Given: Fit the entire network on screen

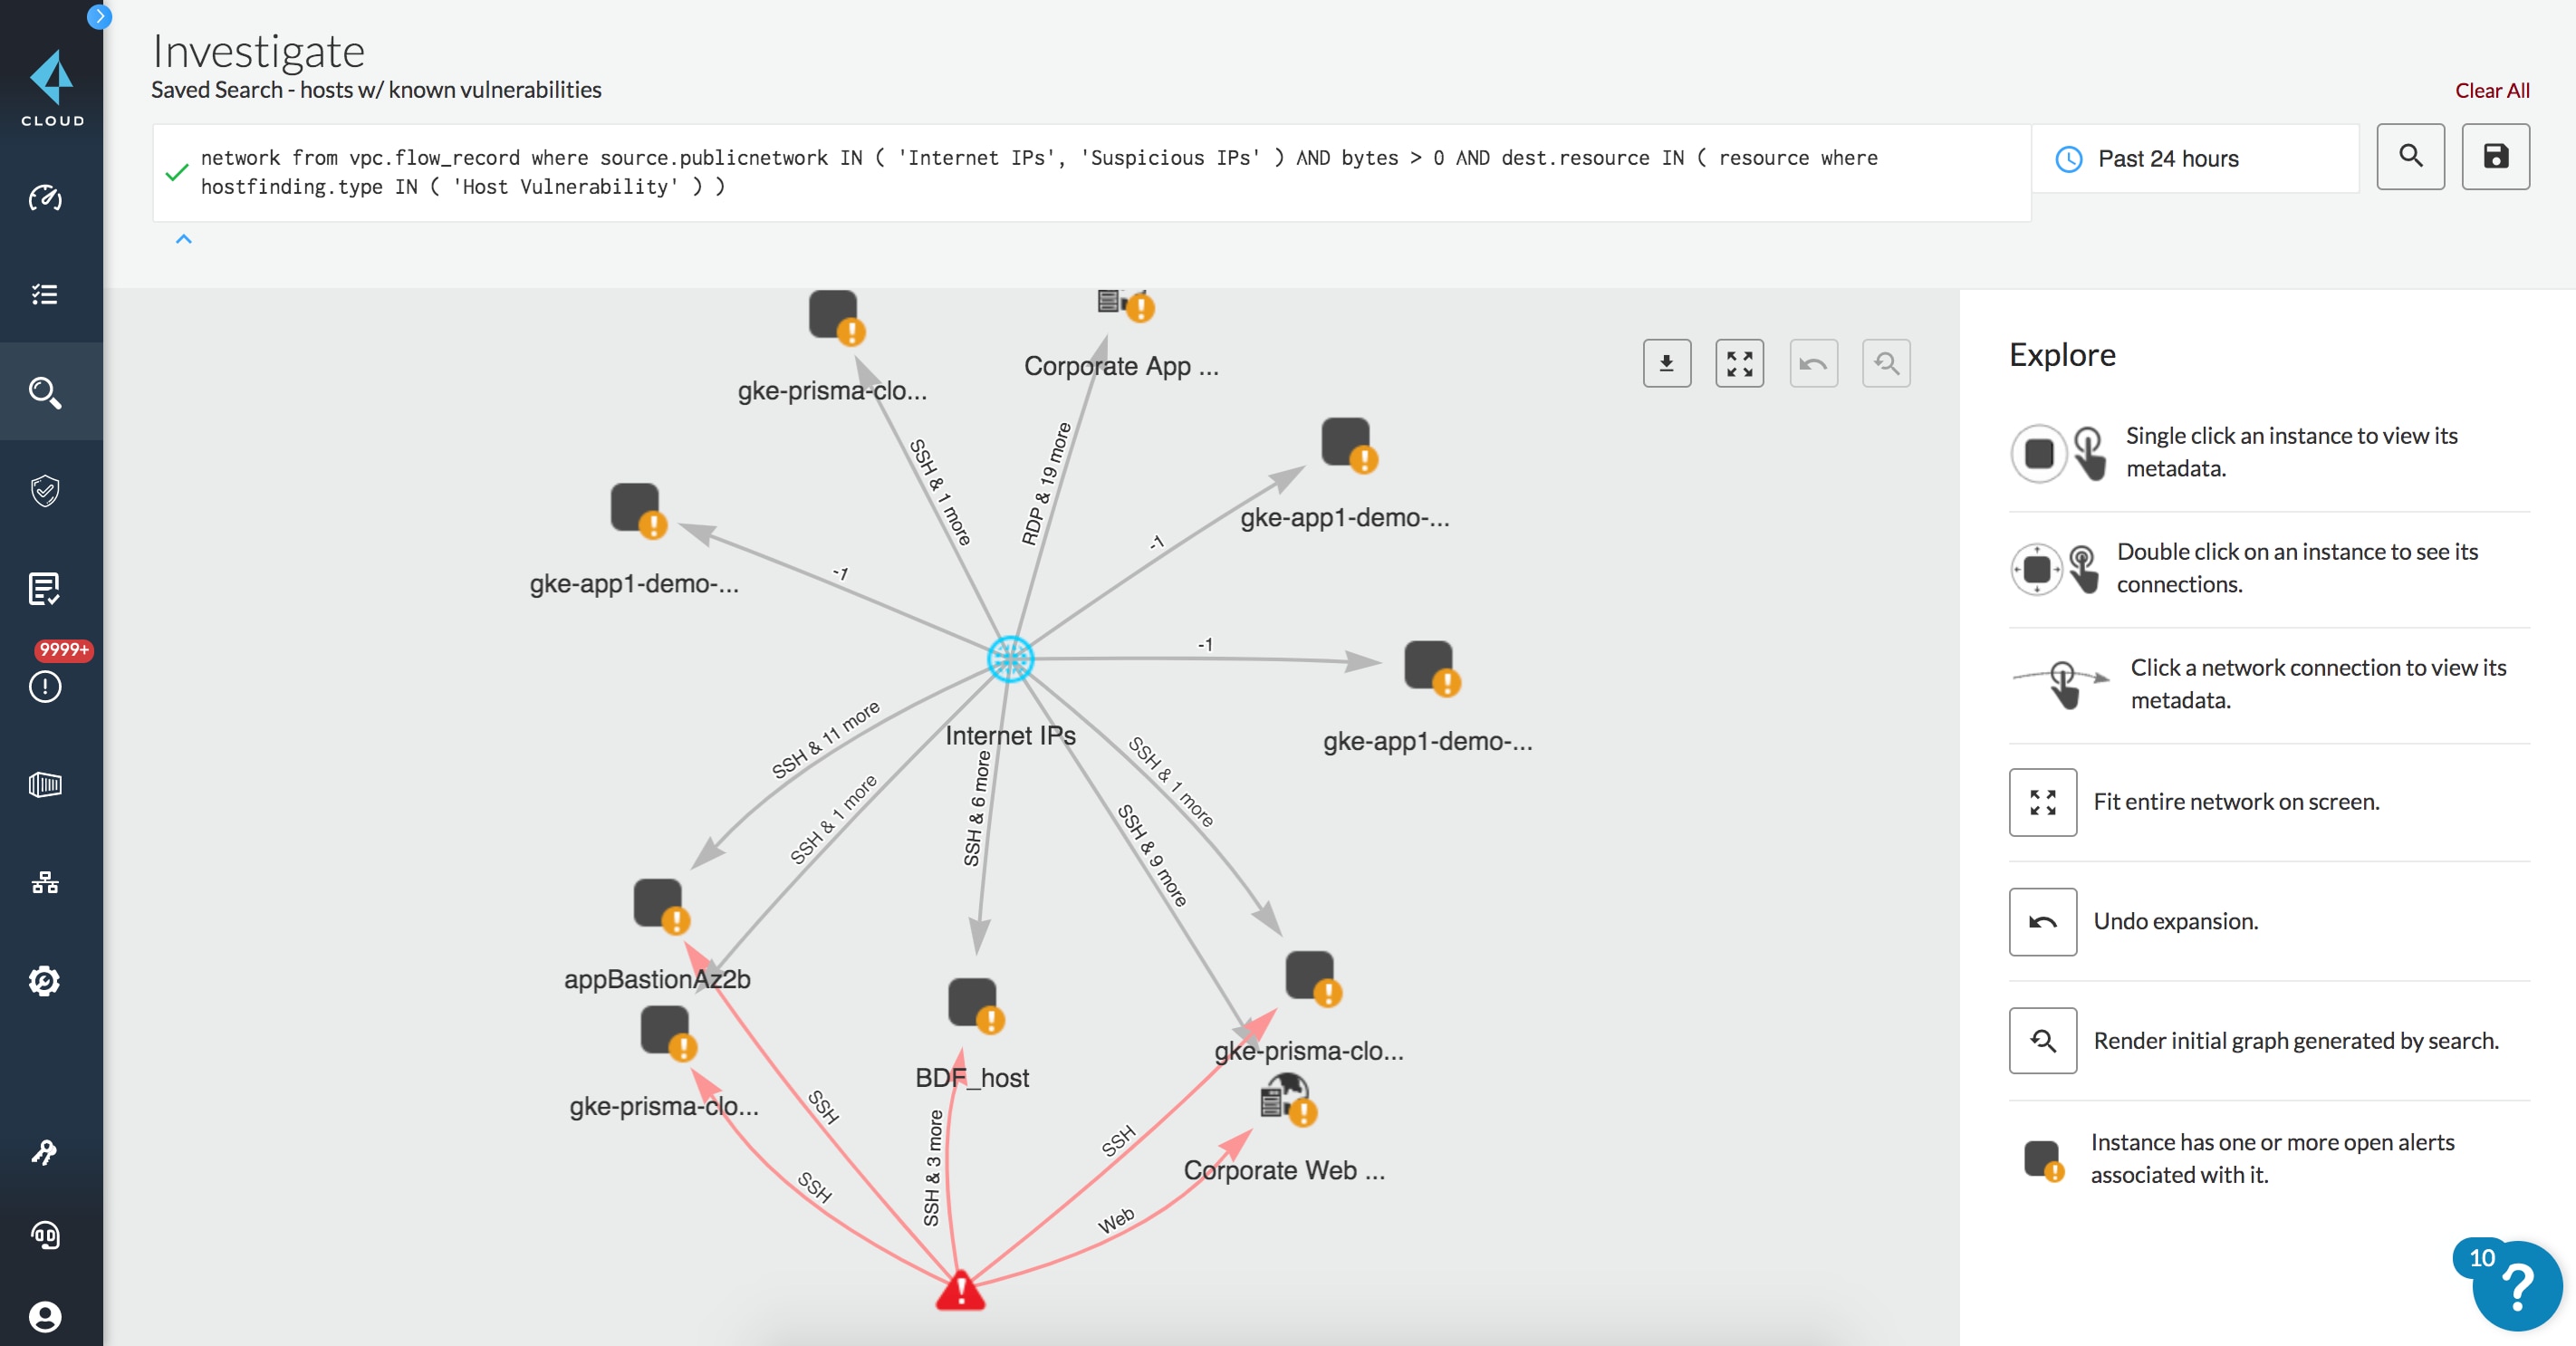Looking at the screenshot, I should [x=1739, y=363].
